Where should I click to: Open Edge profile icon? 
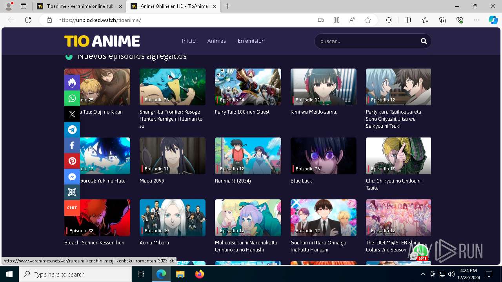[9, 6]
